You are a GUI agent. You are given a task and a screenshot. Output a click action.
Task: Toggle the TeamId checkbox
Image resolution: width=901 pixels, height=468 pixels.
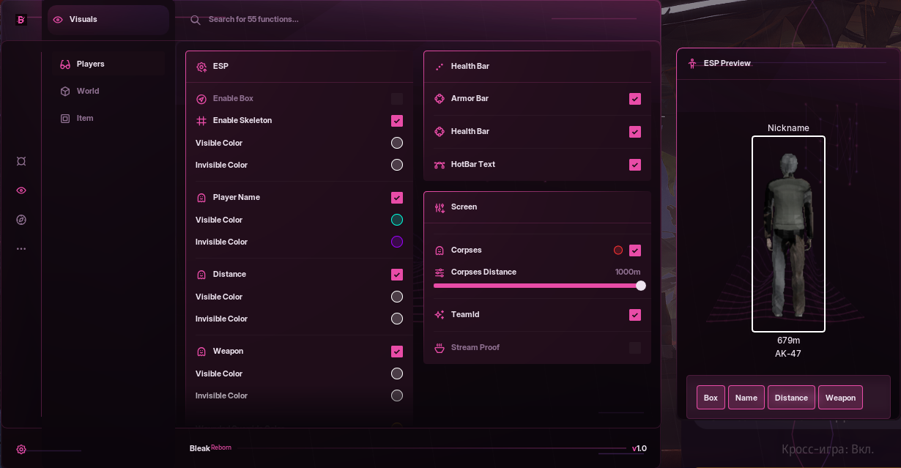tap(635, 315)
